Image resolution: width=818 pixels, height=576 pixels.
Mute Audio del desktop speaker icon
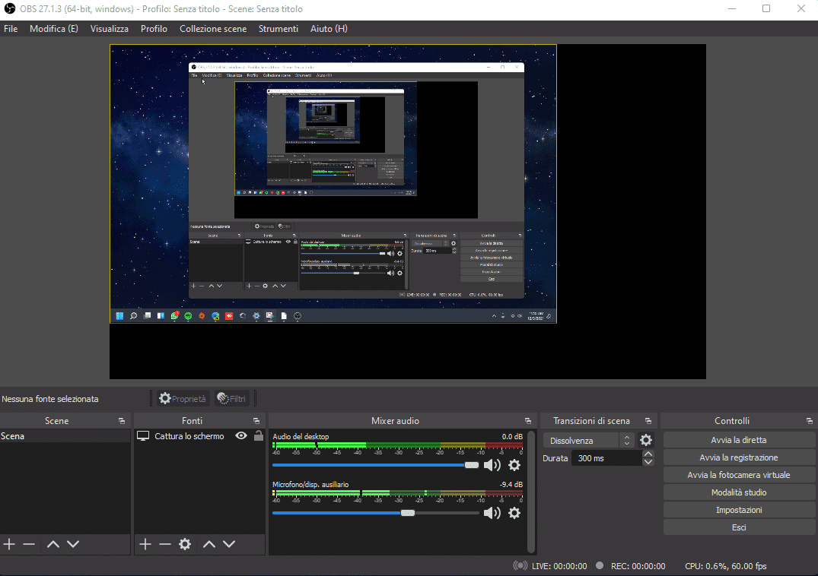coord(492,465)
